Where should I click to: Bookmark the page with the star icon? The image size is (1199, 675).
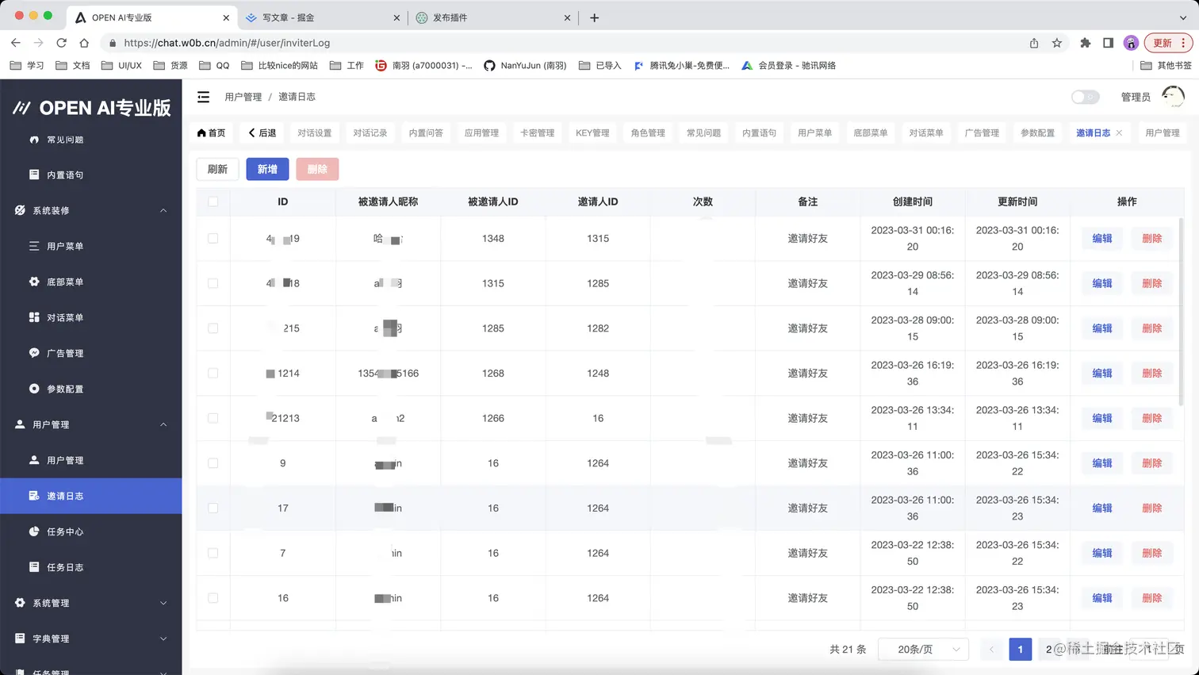pos(1057,43)
